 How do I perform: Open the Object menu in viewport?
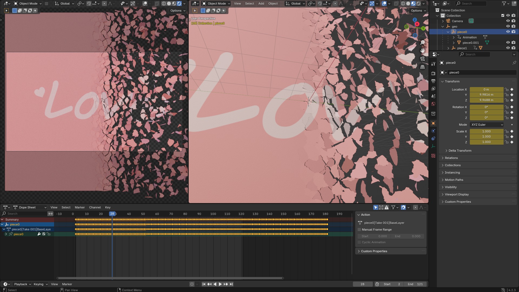273,4
